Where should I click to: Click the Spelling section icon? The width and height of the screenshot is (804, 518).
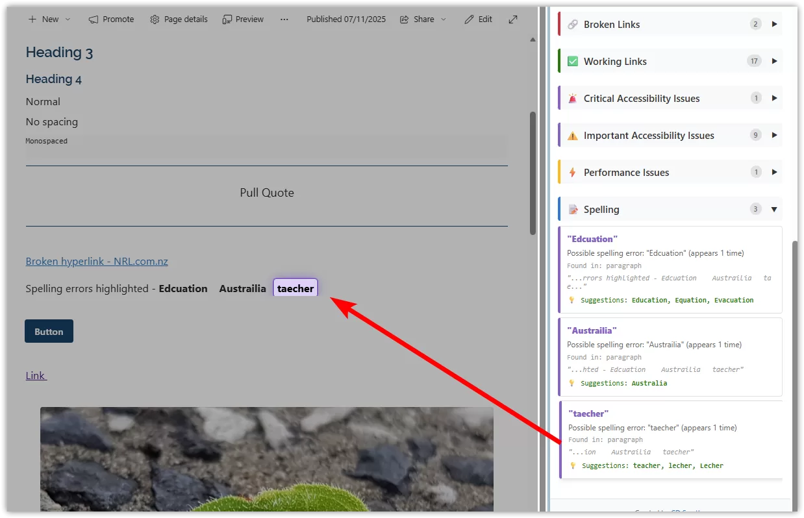coord(572,209)
